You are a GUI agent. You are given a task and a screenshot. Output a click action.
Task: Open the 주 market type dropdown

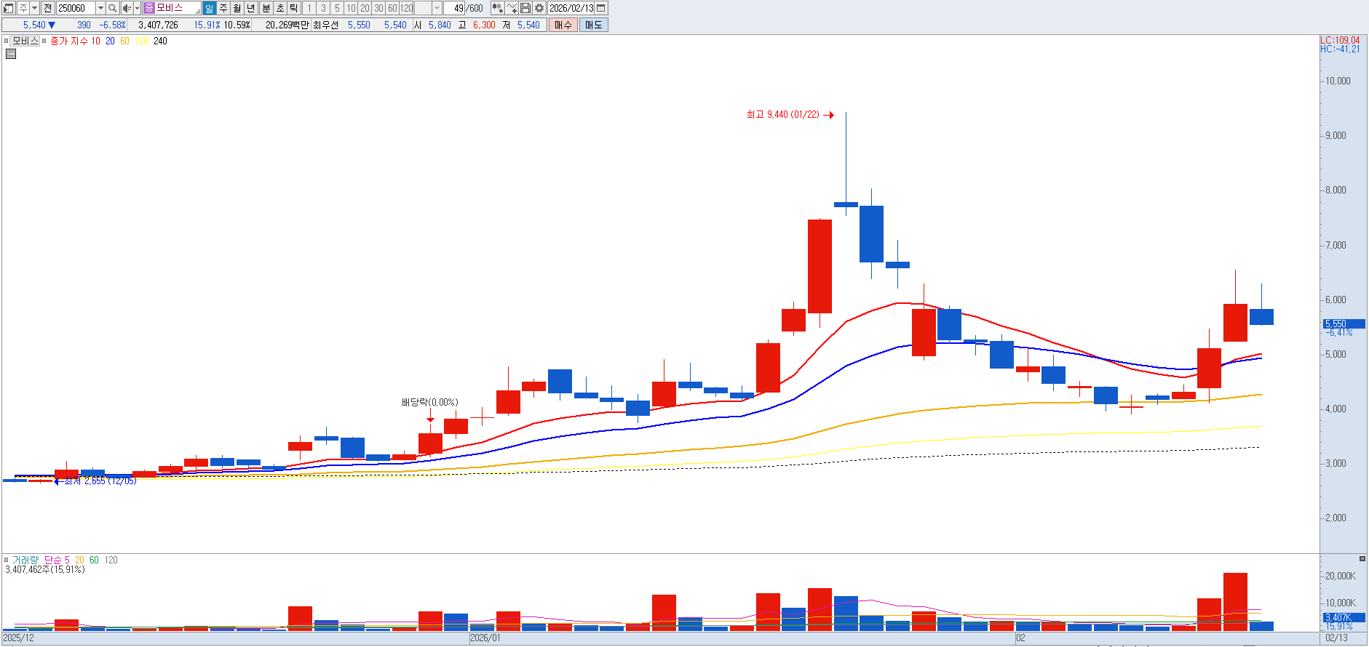pyautogui.click(x=33, y=8)
